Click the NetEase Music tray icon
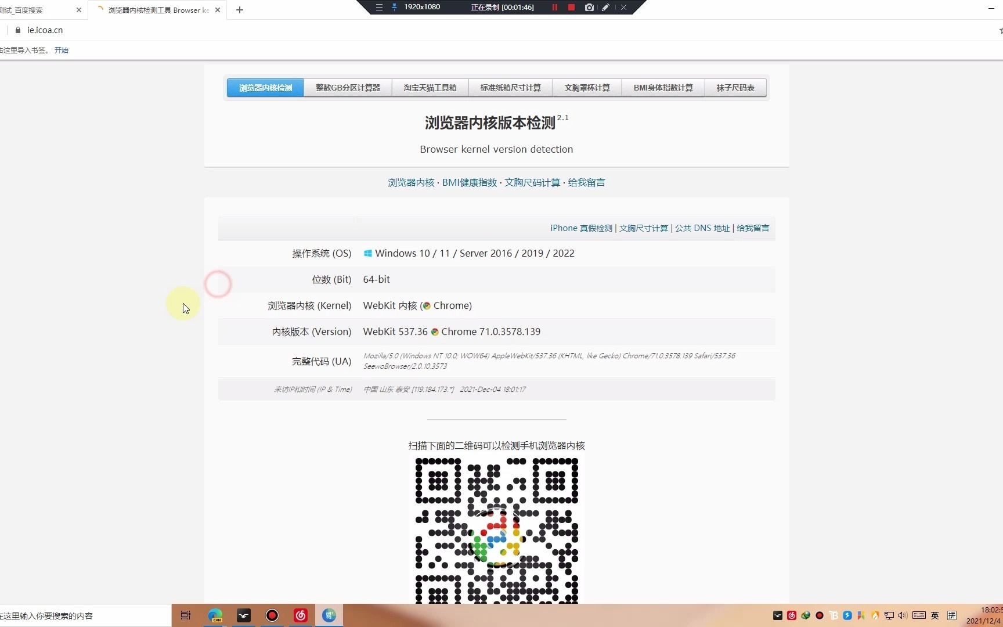Viewport: 1003px width, 627px height. click(x=792, y=615)
